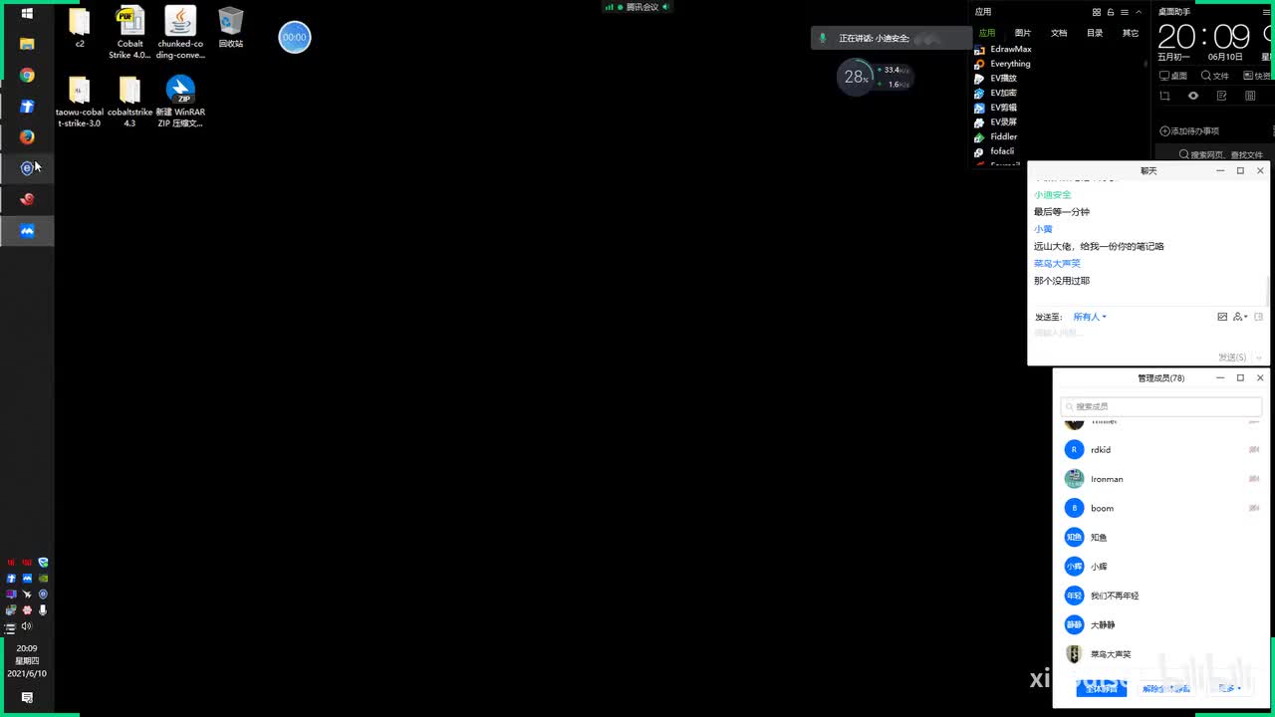This screenshot has width=1275, height=717.
Task: Click the 发送(S) send button
Action: tap(1232, 357)
